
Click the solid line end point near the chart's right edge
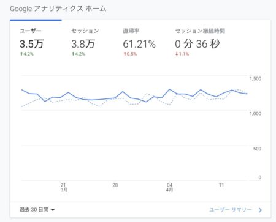pos(247,94)
